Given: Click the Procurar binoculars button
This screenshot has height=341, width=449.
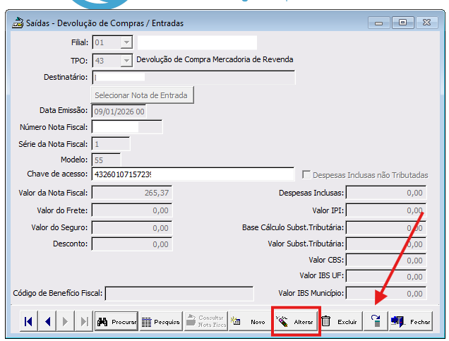Looking at the screenshot, I should (116, 321).
